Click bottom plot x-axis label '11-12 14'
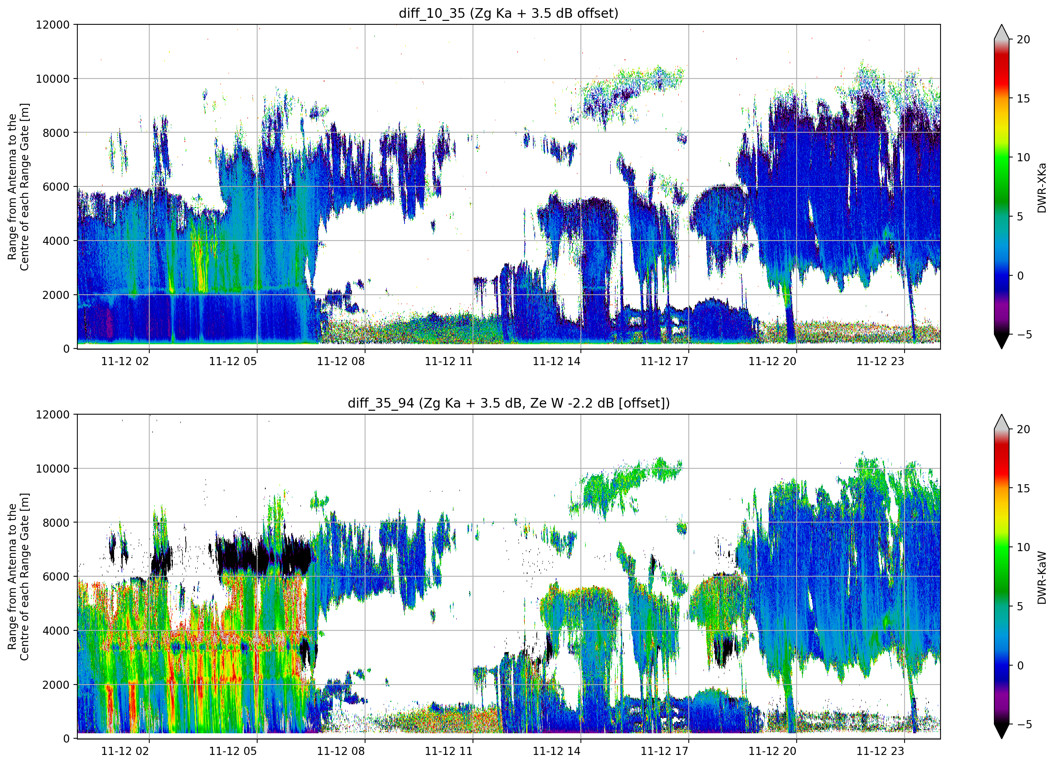This screenshot has width=1055, height=765. click(x=557, y=751)
